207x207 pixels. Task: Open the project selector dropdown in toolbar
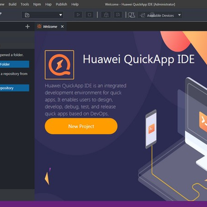43,15
